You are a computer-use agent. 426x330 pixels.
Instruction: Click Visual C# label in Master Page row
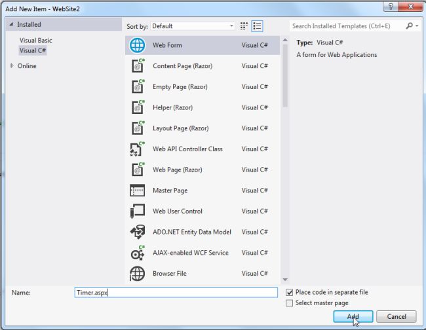click(254, 191)
